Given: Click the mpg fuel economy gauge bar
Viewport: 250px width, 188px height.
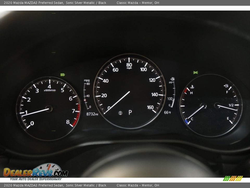Looking at the screenshot, I should [85, 95].
